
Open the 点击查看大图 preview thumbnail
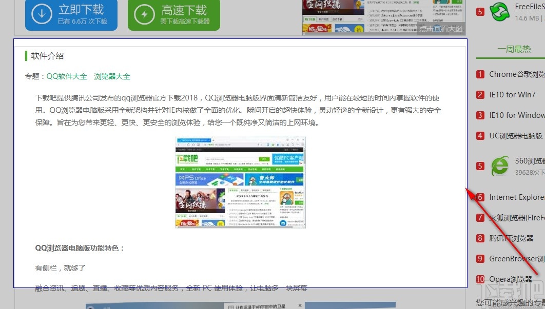(384, 17)
